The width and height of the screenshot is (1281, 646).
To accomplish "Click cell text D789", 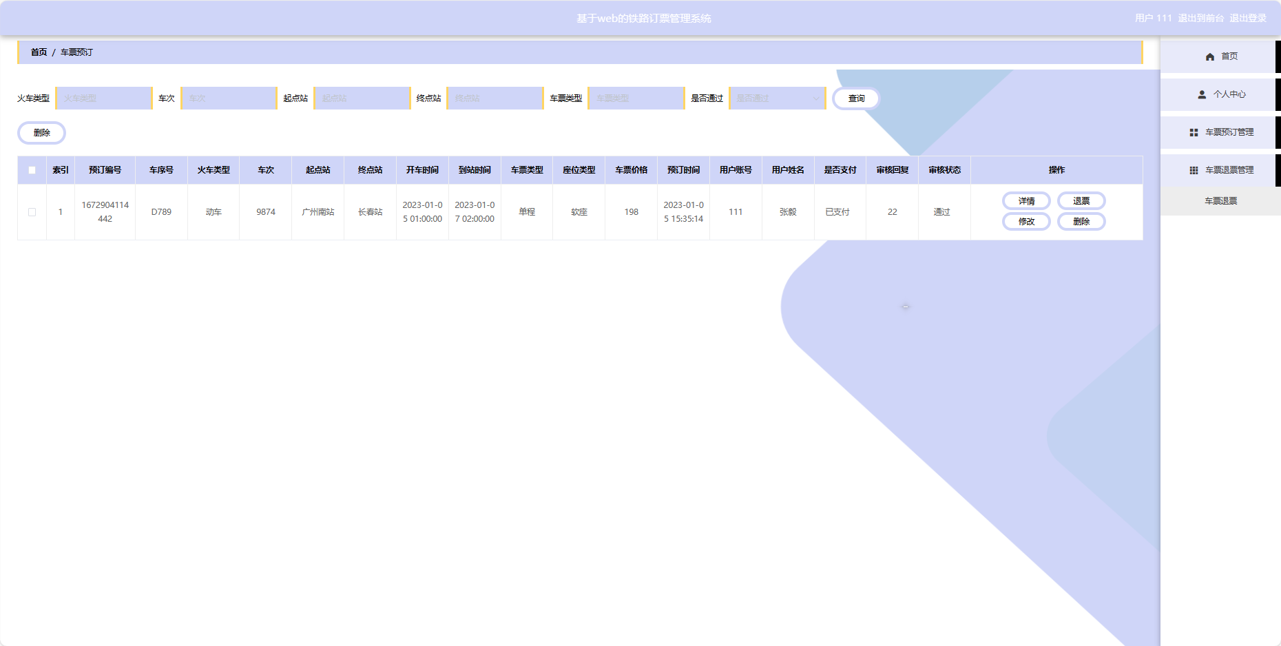I will 161,212.
